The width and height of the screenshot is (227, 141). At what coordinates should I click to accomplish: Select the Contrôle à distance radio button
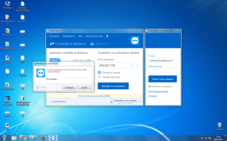pos(99,72)
